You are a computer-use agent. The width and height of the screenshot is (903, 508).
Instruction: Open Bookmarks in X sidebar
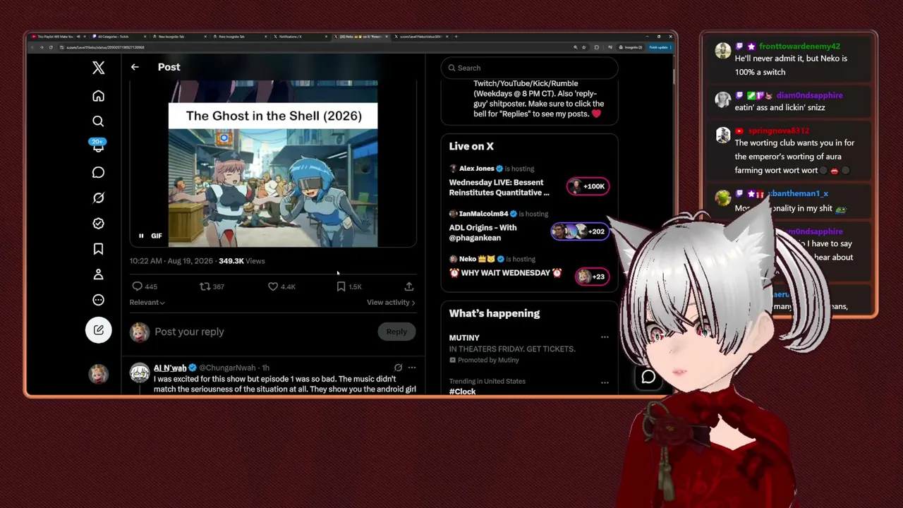98,248
